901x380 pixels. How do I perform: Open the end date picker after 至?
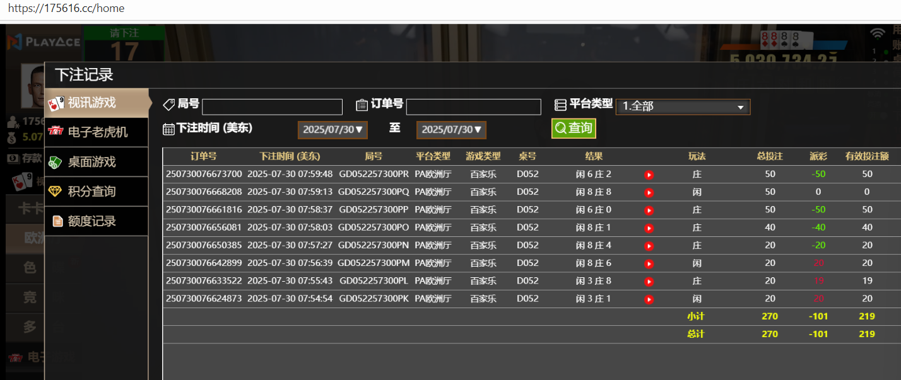pyautogui.click(x=451, y=130)
